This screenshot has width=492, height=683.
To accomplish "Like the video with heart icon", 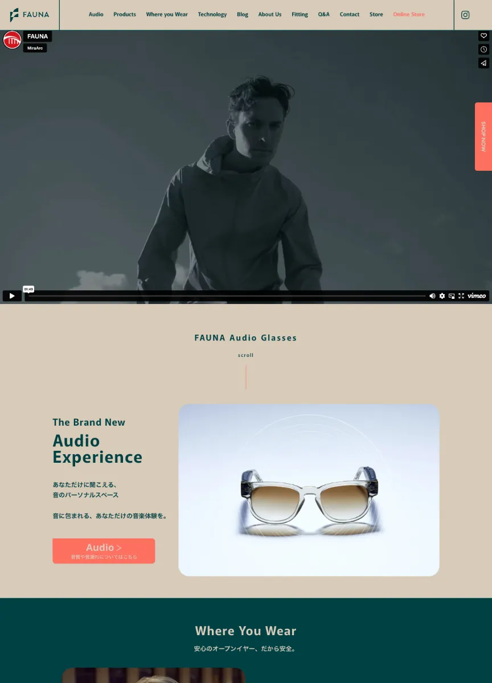I will 483,36.
